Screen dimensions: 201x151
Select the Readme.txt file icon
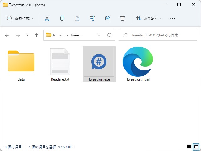[60, 62]
